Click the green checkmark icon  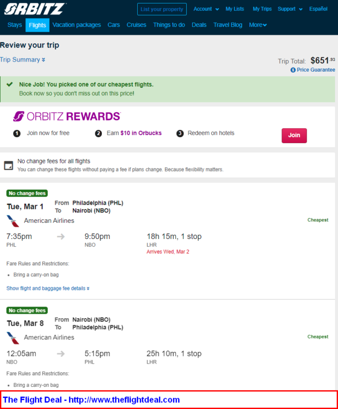10,84
